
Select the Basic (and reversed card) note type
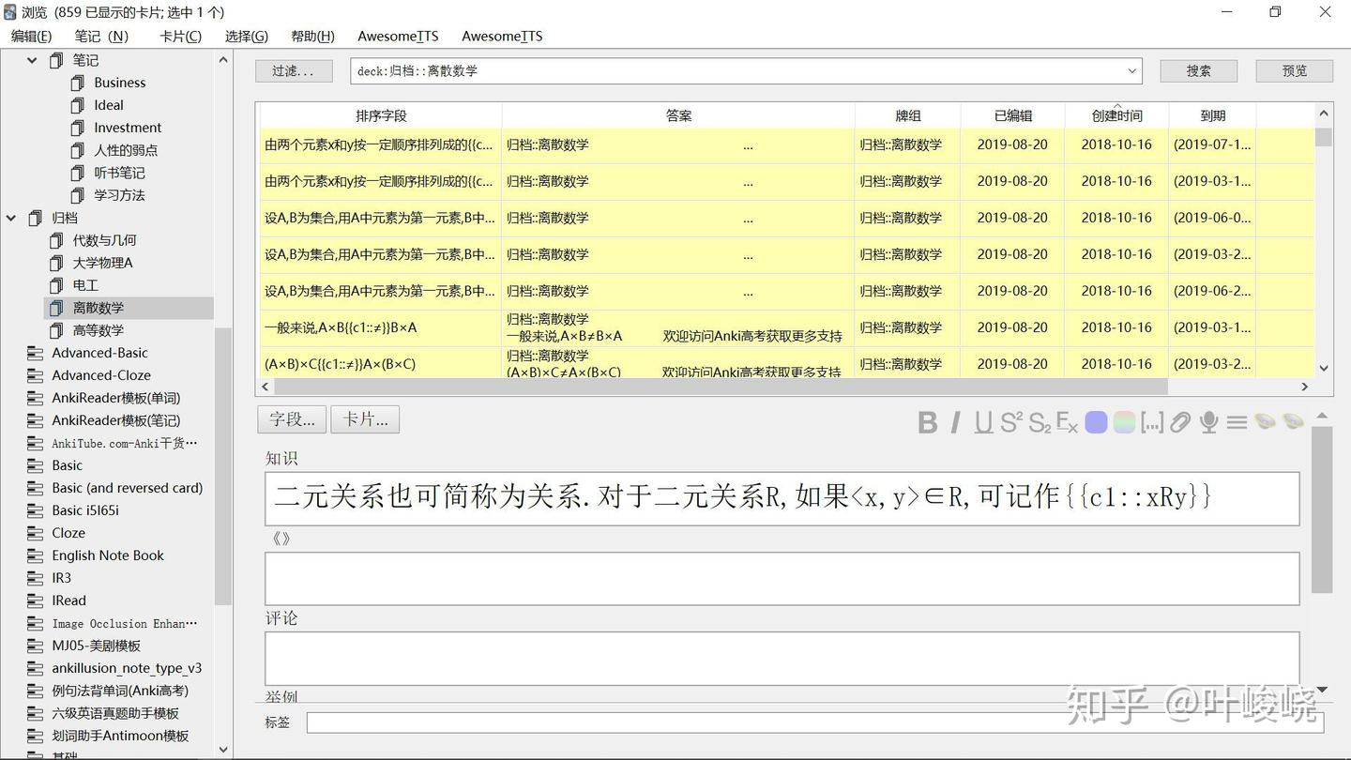(x=128, y=488)
